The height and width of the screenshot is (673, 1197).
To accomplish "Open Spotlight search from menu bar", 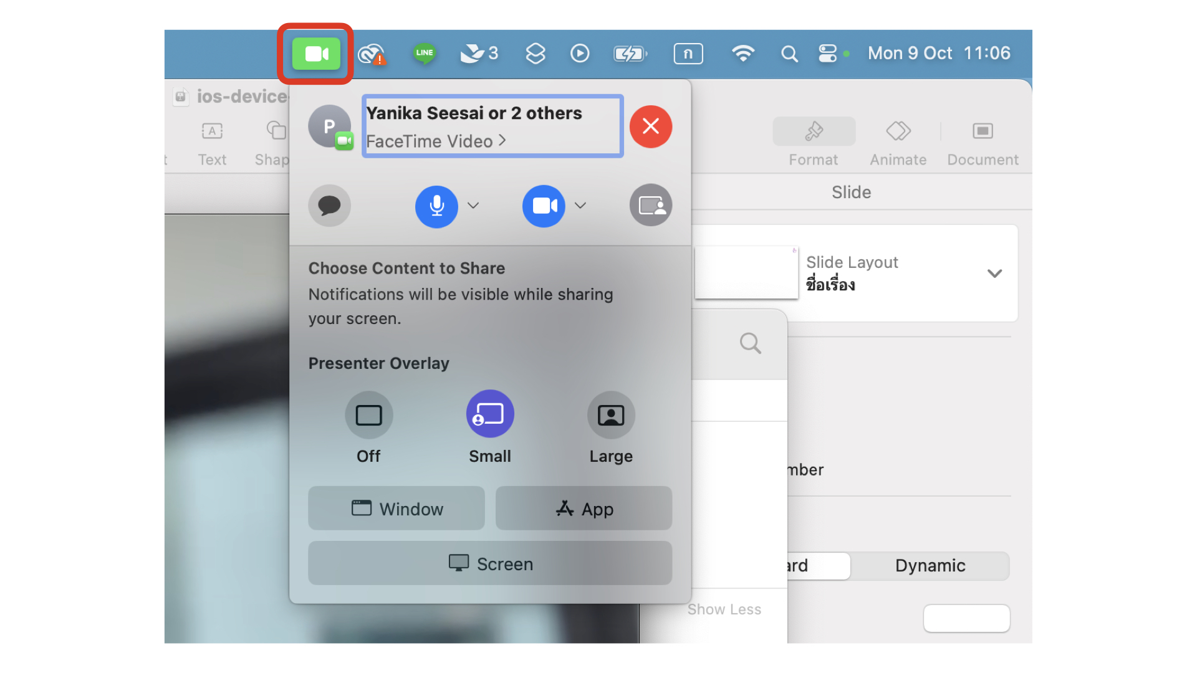I will pyautogui.click(x=789, y=54).
